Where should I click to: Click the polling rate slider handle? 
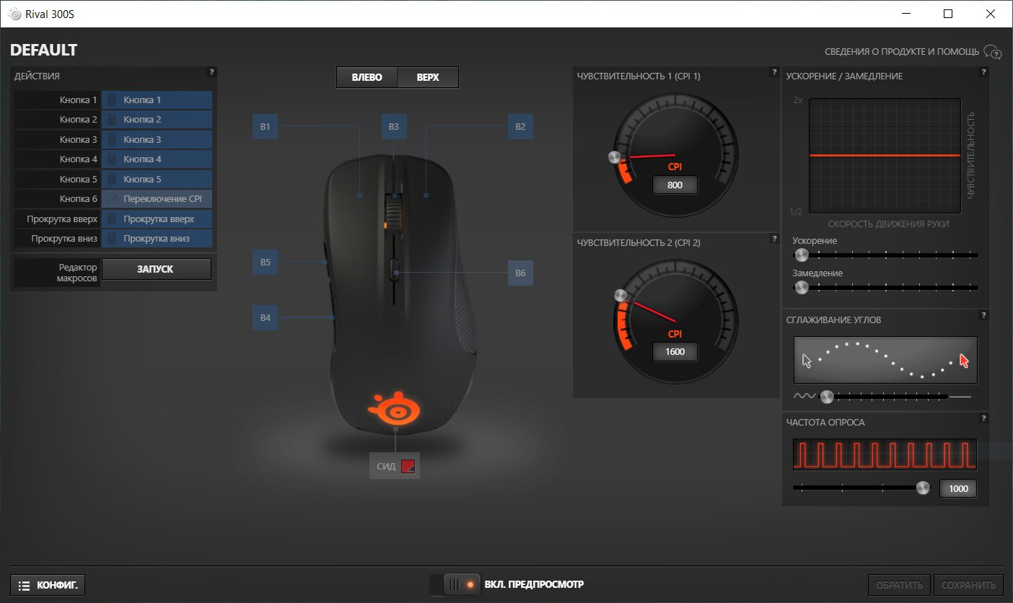[x=923, y=488]
